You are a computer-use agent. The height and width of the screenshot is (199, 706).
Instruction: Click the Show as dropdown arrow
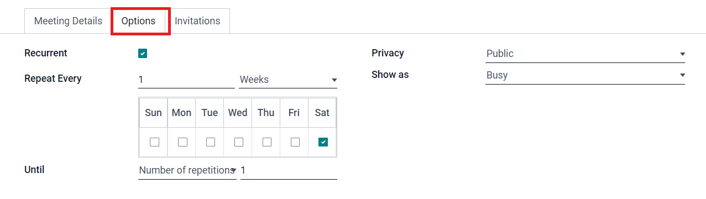click(x=682, y=75)
